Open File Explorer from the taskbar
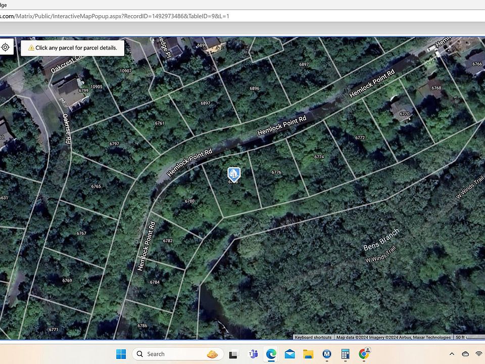This screenshot has height=364, width=485. coord(308,354)
